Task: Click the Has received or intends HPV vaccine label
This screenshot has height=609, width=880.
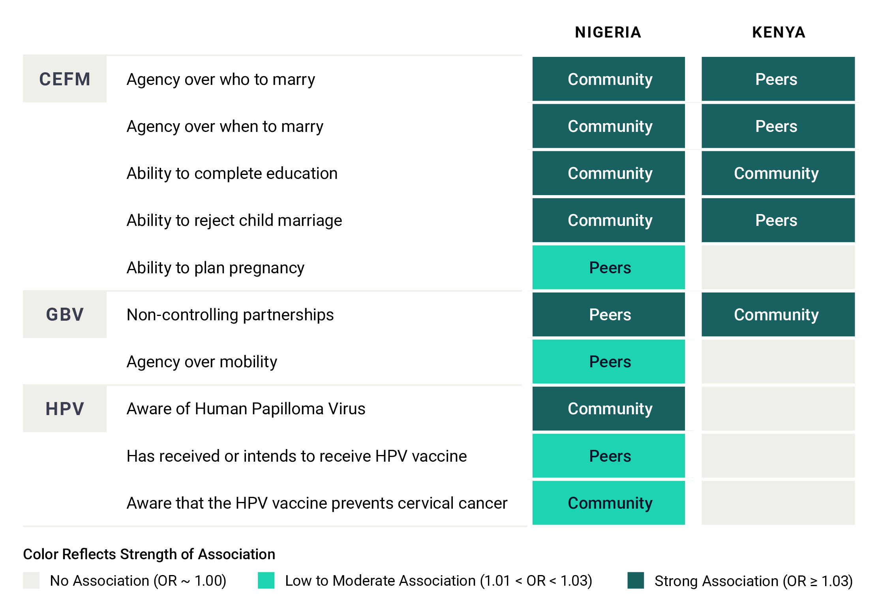Action: pos(296,456)
